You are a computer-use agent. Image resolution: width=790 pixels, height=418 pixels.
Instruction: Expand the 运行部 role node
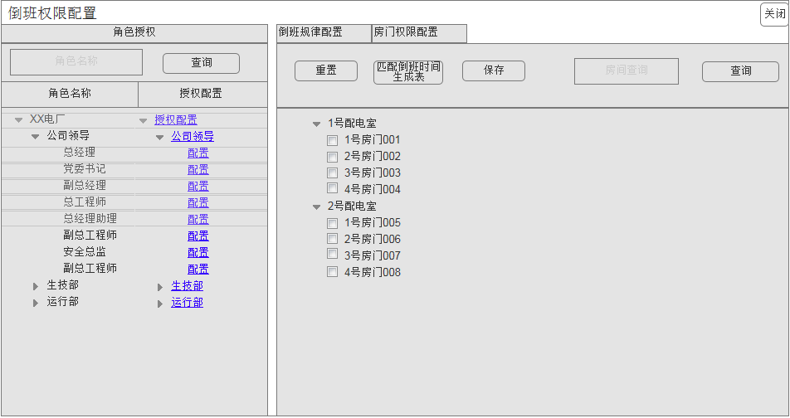click(x=36, y=303)
